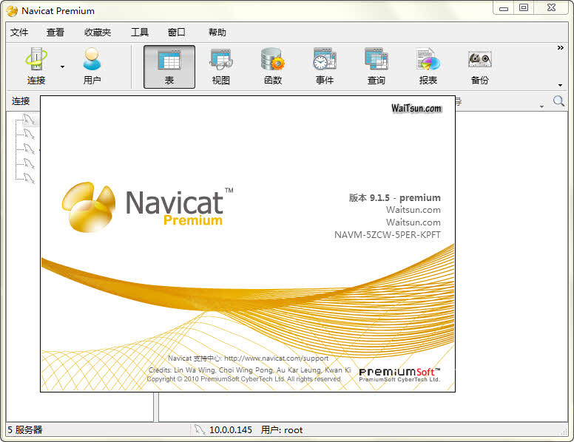Screen dimensions: 574x442
Task: Select the first connection in the tree
Action: 28,119
